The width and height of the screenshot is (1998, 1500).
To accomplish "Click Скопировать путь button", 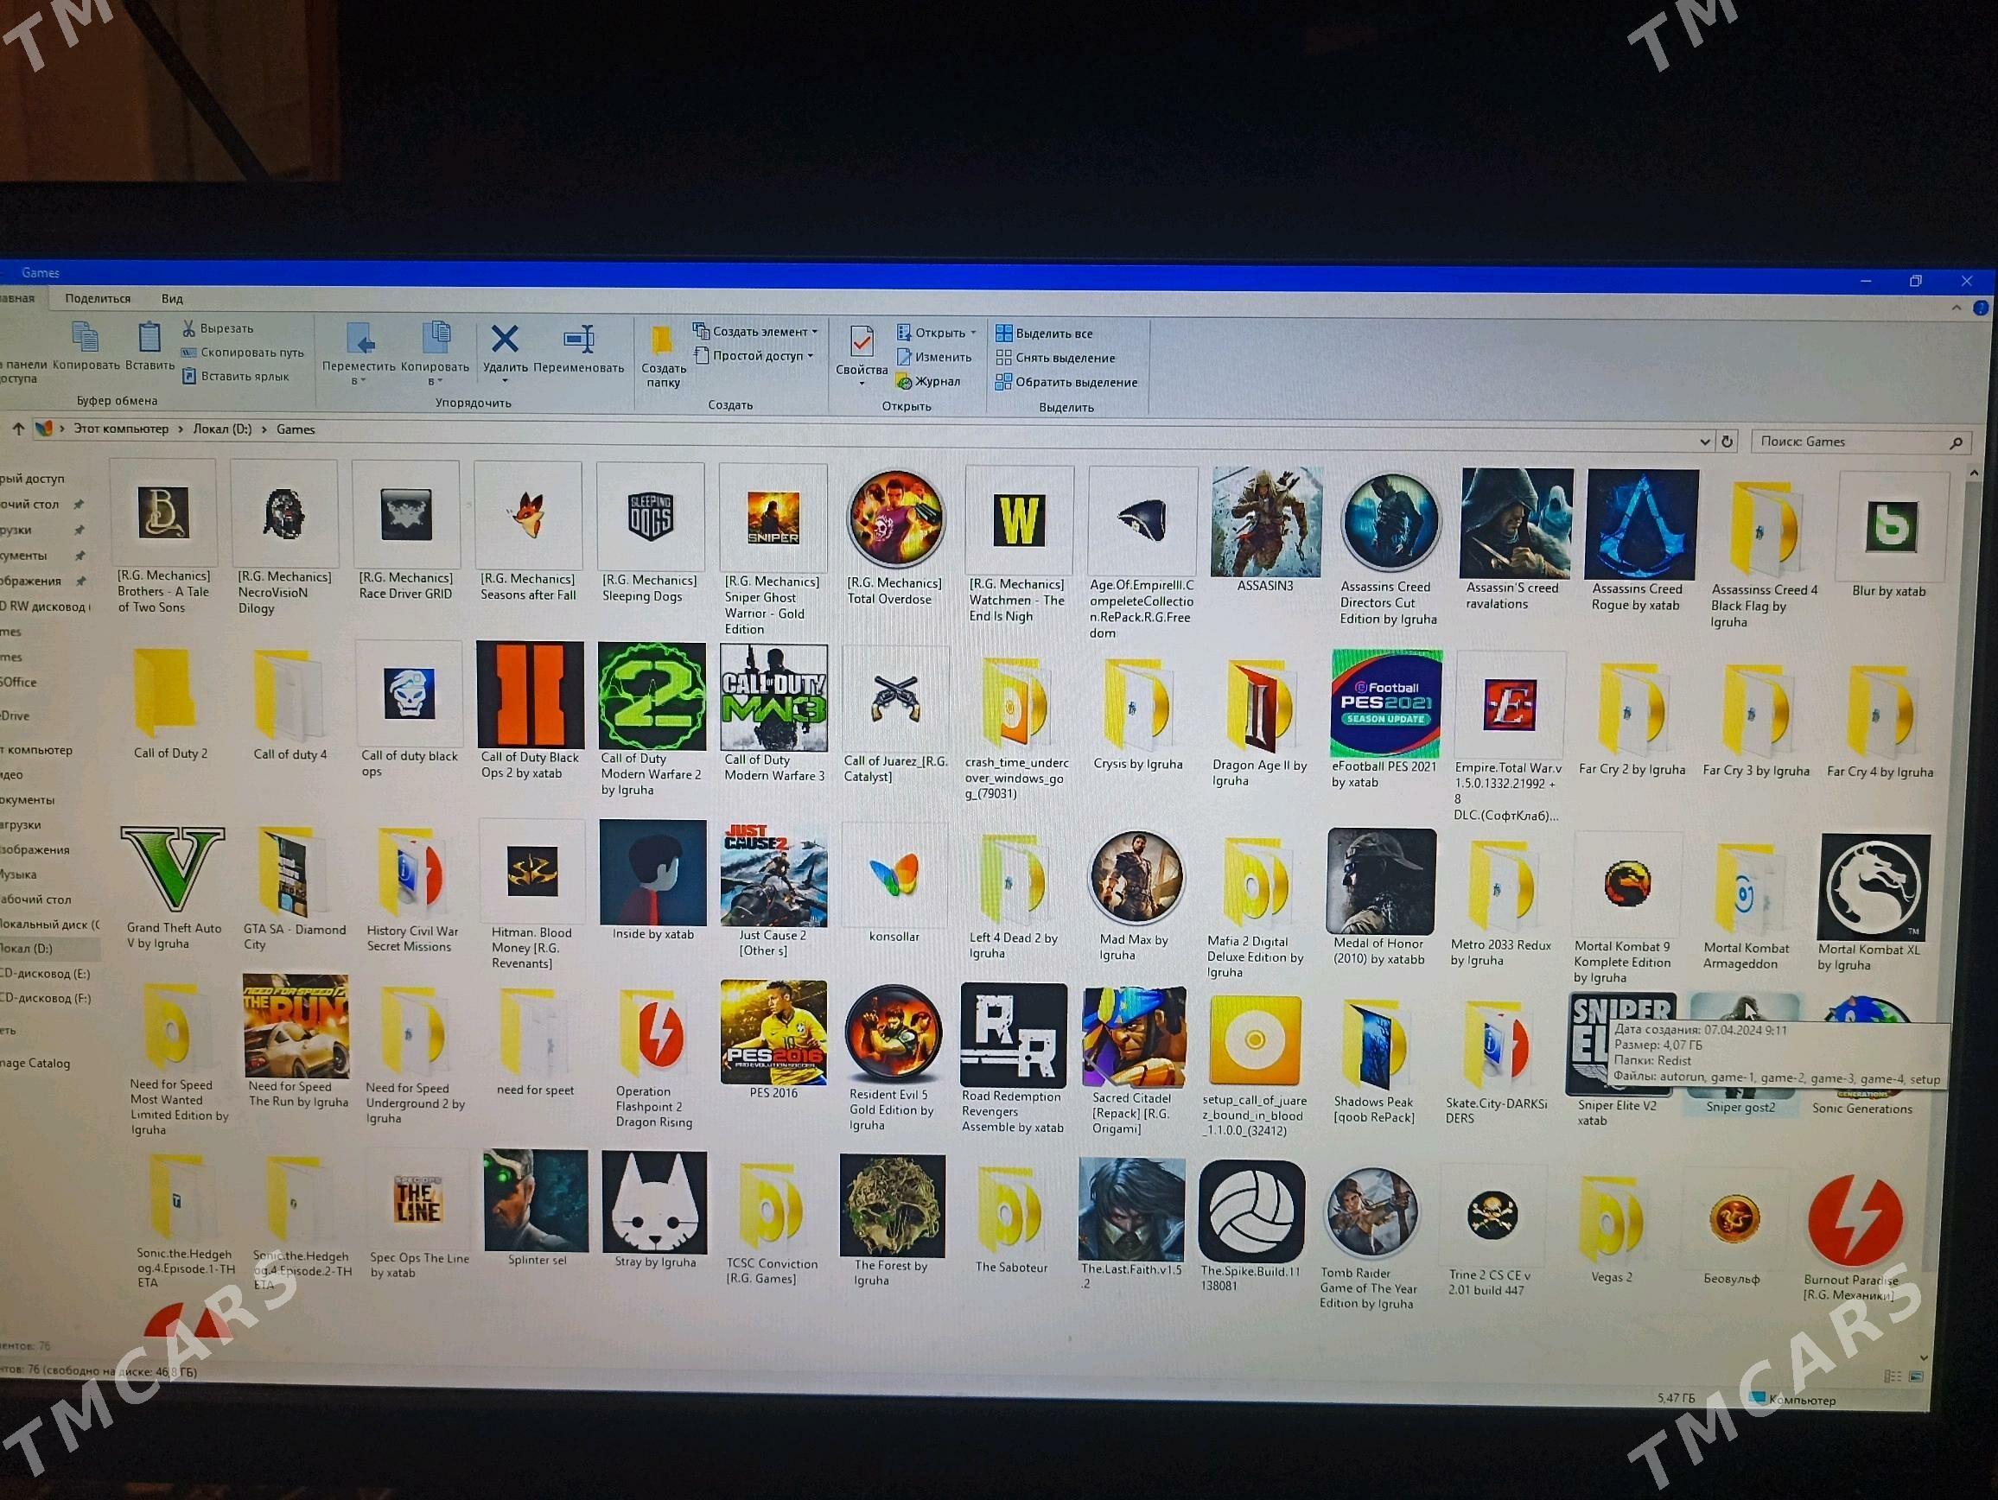I will pyautogui.click(x=243, y=353).
